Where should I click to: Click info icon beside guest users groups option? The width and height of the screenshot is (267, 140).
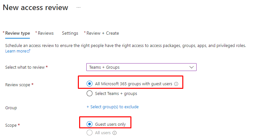pos(176,84)
